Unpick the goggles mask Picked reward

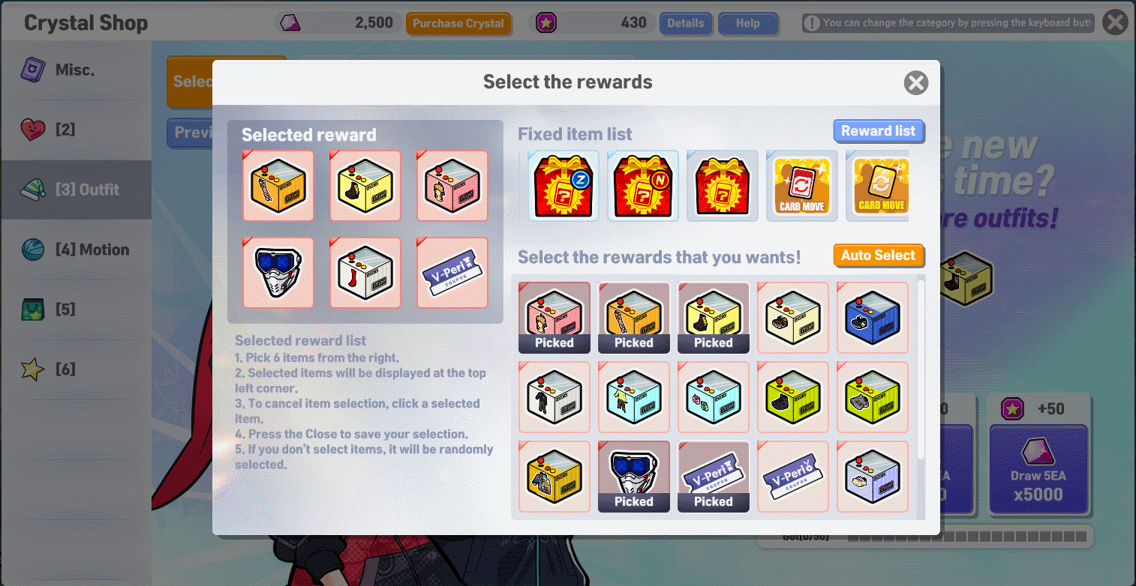tap(634, 477)
